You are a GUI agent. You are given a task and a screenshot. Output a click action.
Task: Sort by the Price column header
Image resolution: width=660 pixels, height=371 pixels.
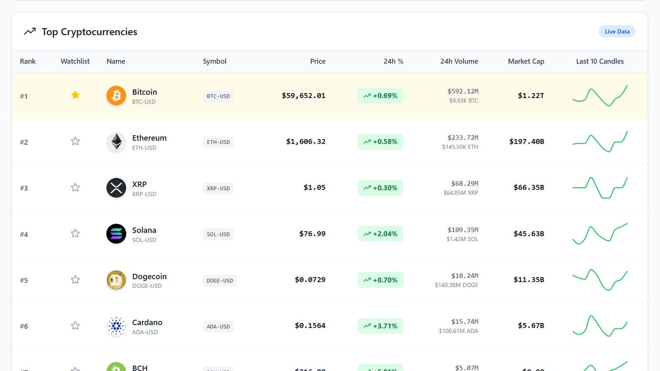(318, 61)
